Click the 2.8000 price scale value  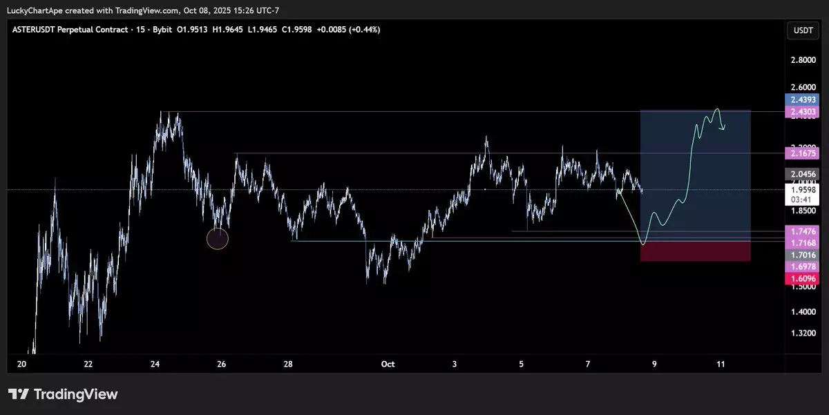point(802,60)
